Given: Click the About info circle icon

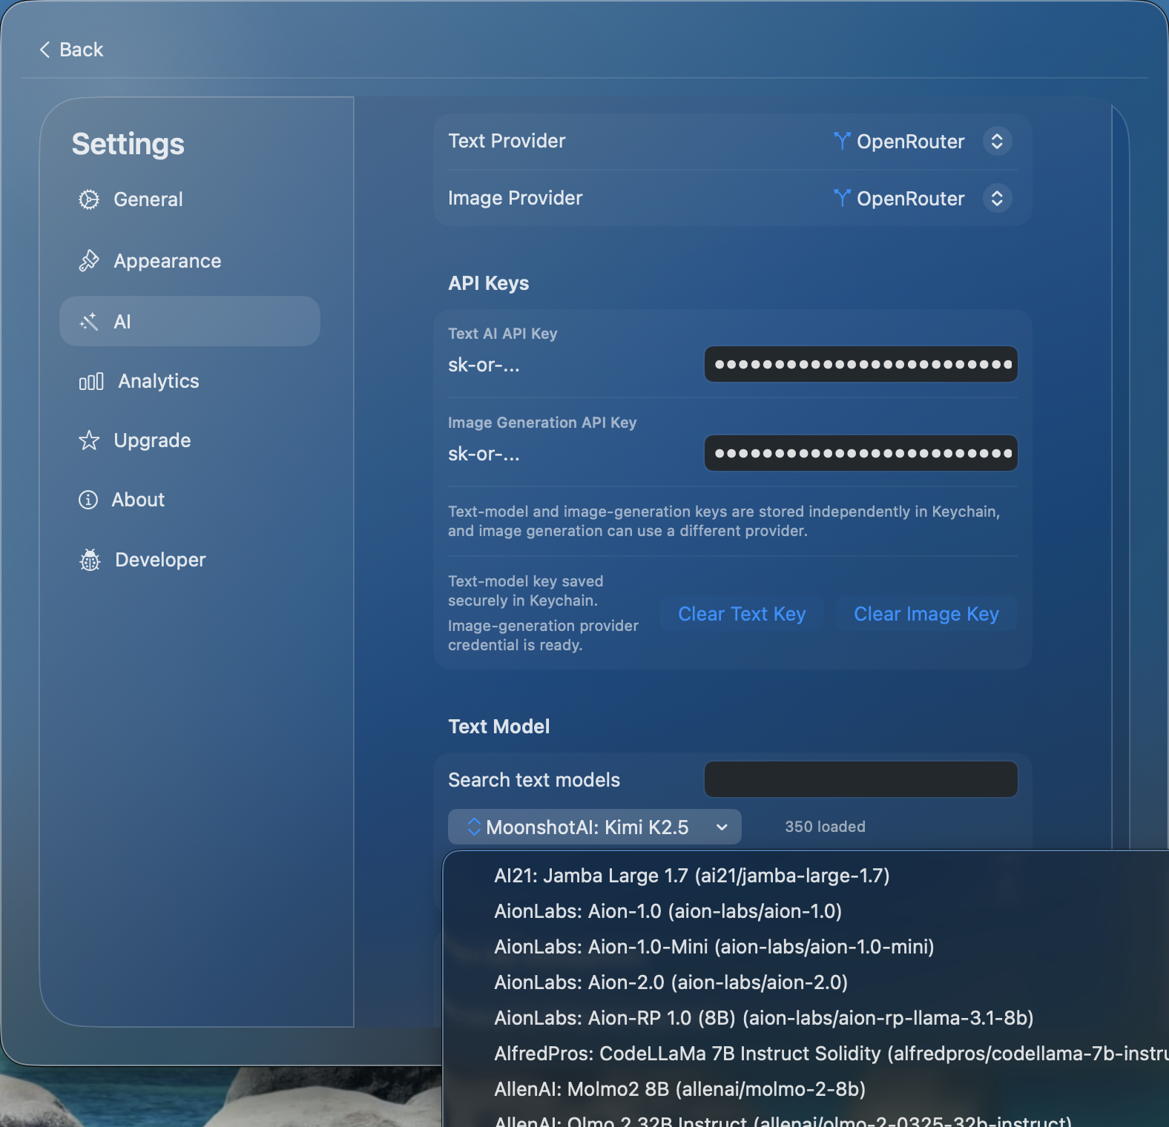Looking at the screenshot, I should (88, 500).
